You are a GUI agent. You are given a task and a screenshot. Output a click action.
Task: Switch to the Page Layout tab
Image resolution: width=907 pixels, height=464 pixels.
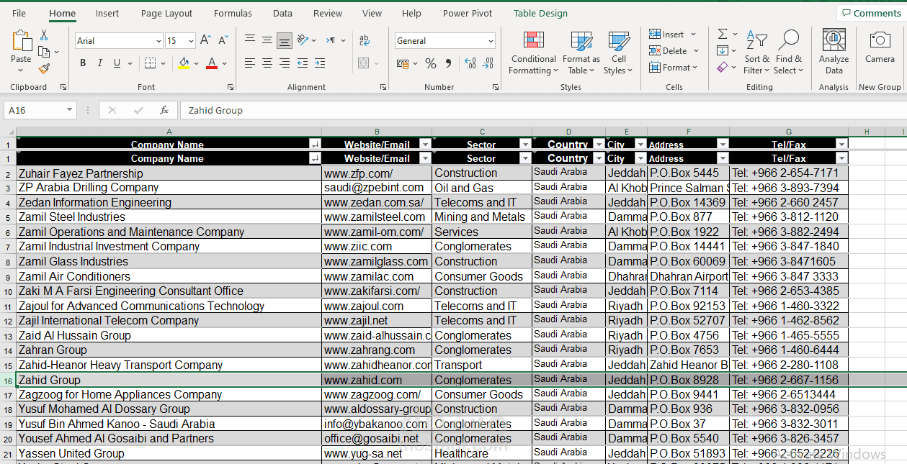click(166, 13)
